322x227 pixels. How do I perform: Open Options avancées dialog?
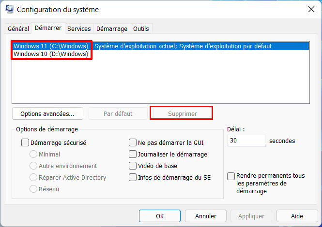pos(47,113)
